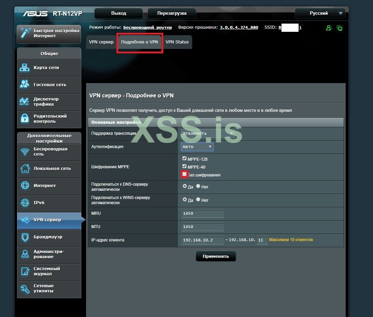Open Сетевые утилиты menu item
This screenshot has height=317, width=373.
point(49,289)
